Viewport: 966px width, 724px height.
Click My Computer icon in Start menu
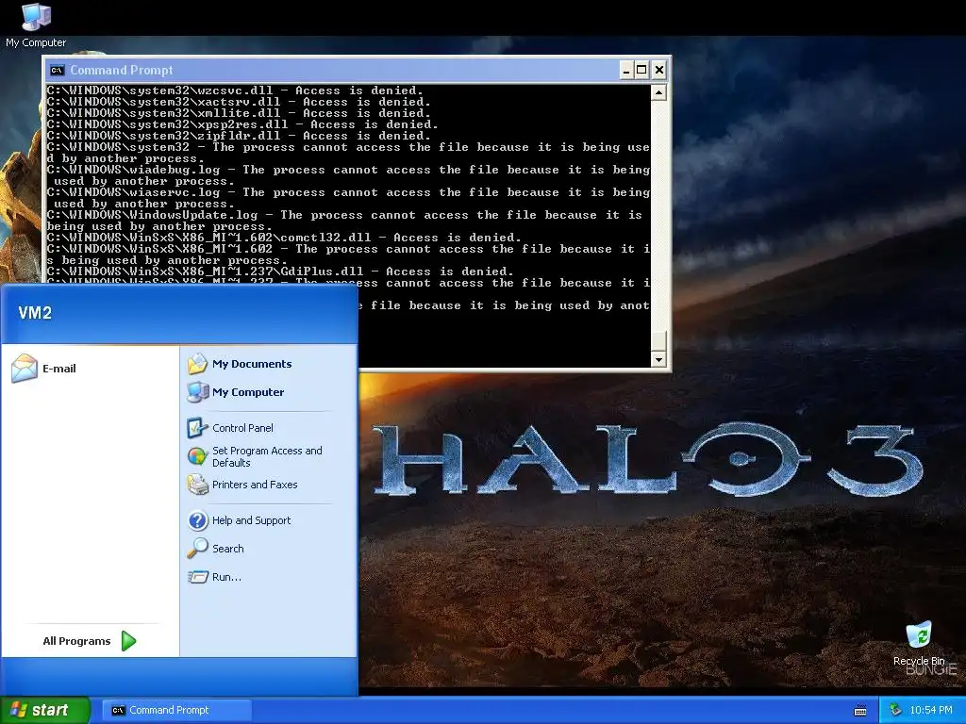tap(198, 392)
